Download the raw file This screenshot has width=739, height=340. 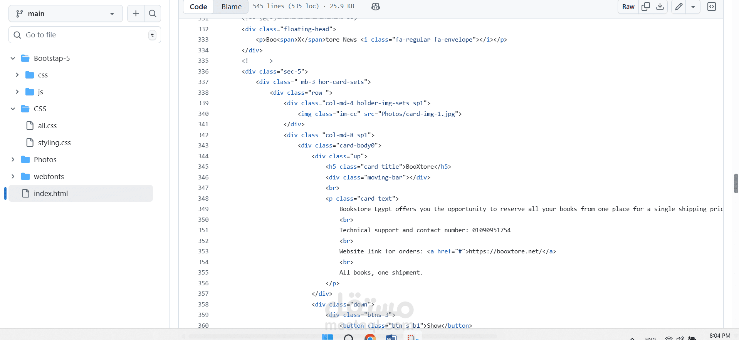click(660, 7)
